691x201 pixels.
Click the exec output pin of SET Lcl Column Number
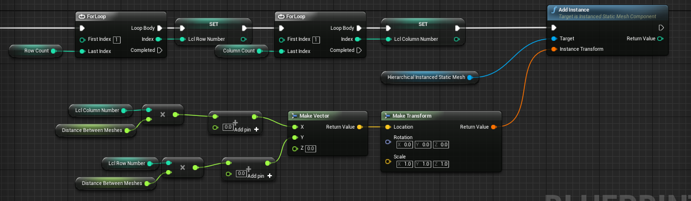[457, 28]
